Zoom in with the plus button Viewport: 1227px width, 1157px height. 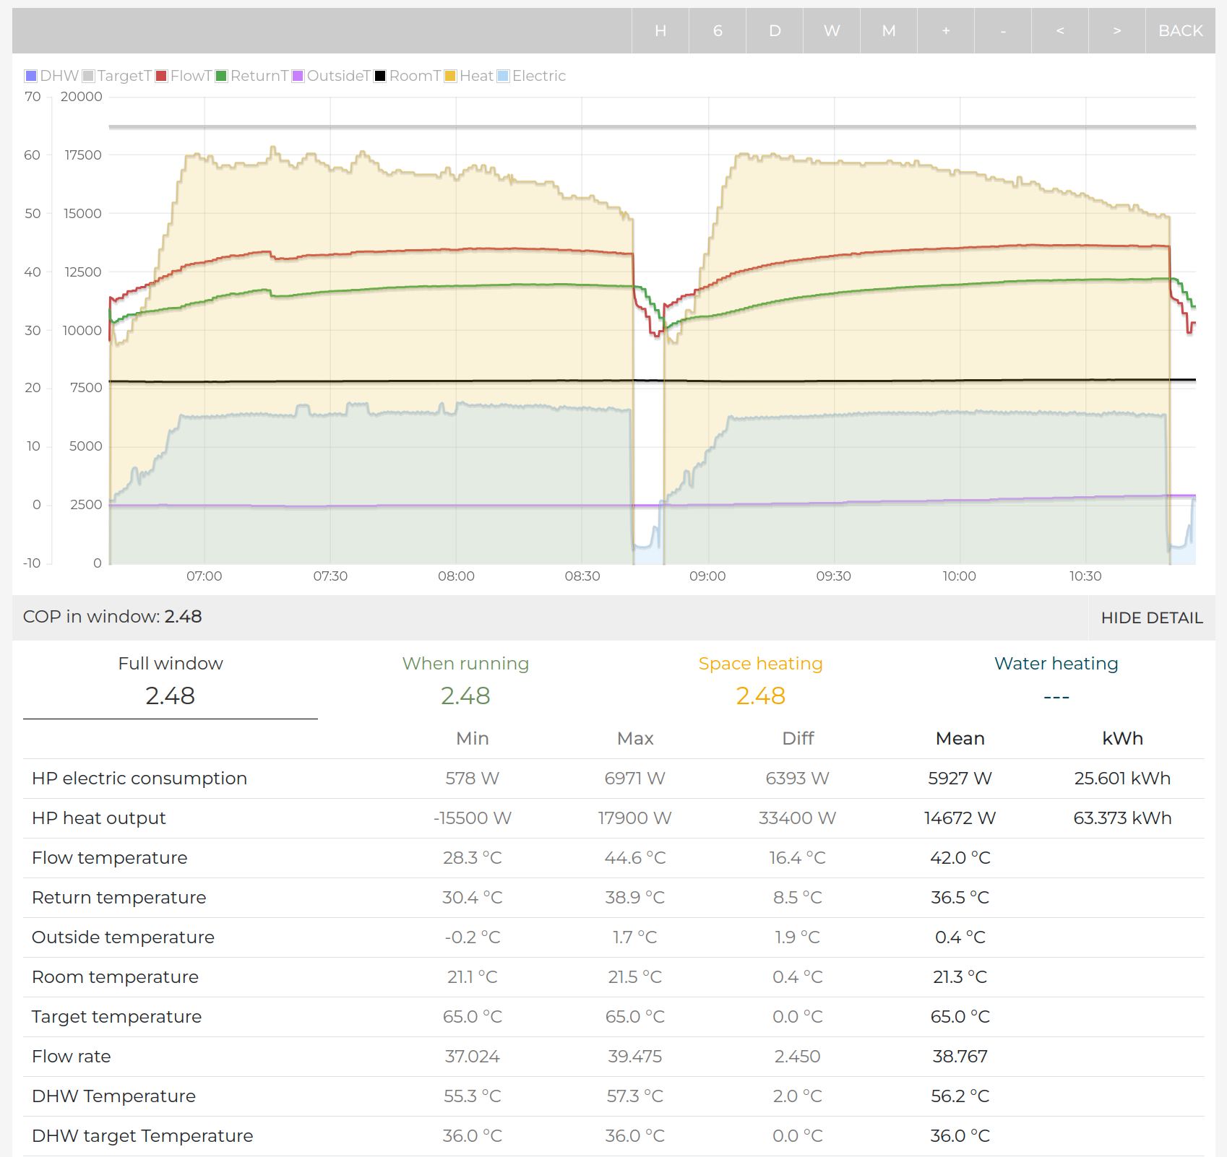tap(946, 30)
